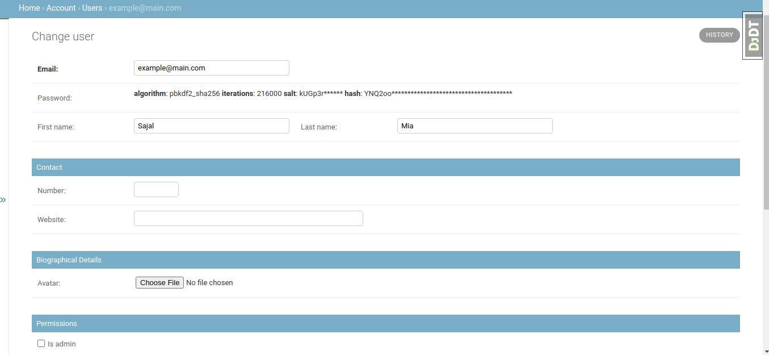Select the First name field containing Sajal
The height and width of the screenshot is (355, 769).
point(211,126)
